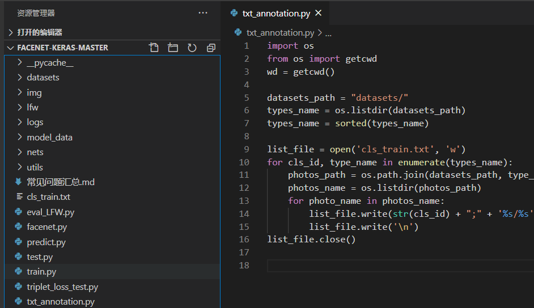
Task: Click the Python icon beside triplet_loss_test.py
Action: [19, 286]
